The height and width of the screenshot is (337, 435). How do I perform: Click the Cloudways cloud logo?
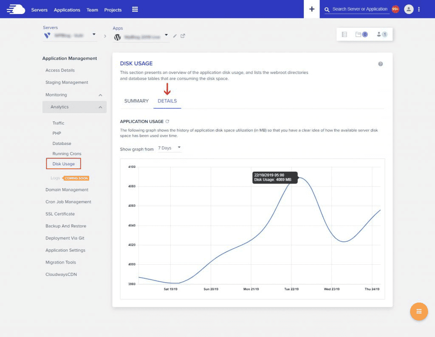pyautogui.click(x=16, y=9)
